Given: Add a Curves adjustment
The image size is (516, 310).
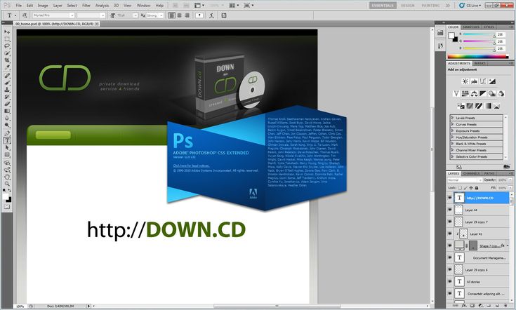Looking at the screenshot, I should click(483, 81).
